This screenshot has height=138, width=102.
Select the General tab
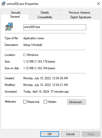coord(15,17)
